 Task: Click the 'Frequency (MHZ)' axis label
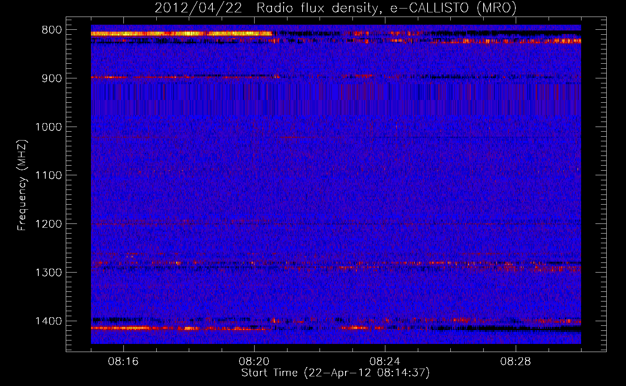coord(22,185)
